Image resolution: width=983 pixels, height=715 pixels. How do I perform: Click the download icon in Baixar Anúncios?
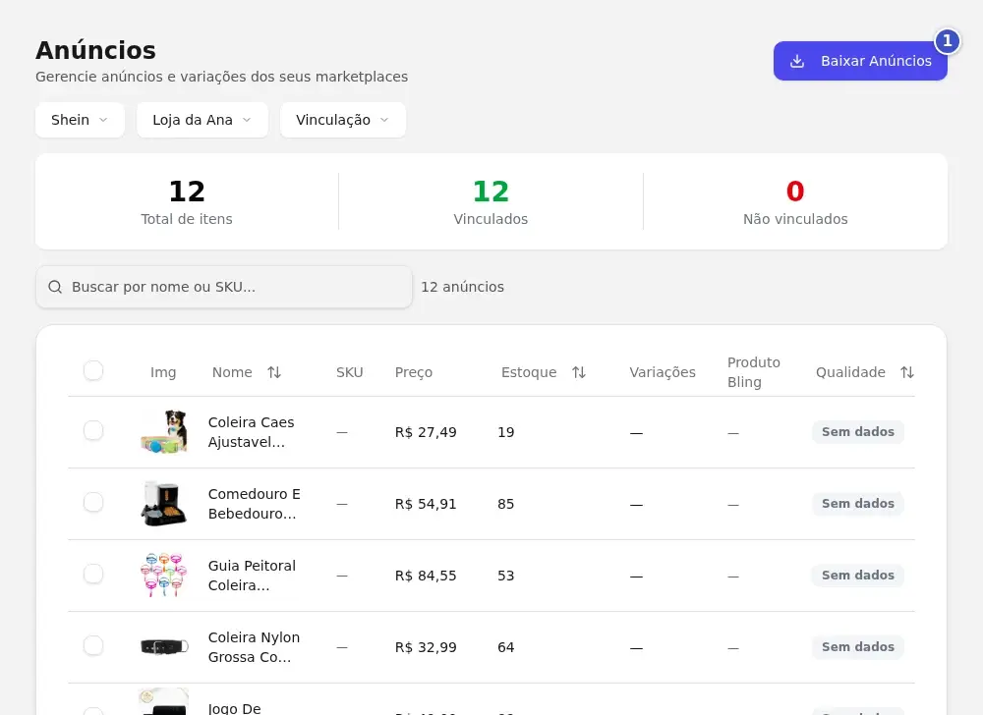pos(797,61)
